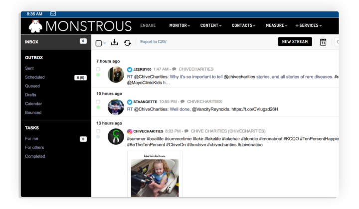Open the t.co link in STAANGETTE retweet
359x209 pixels.
255,109
